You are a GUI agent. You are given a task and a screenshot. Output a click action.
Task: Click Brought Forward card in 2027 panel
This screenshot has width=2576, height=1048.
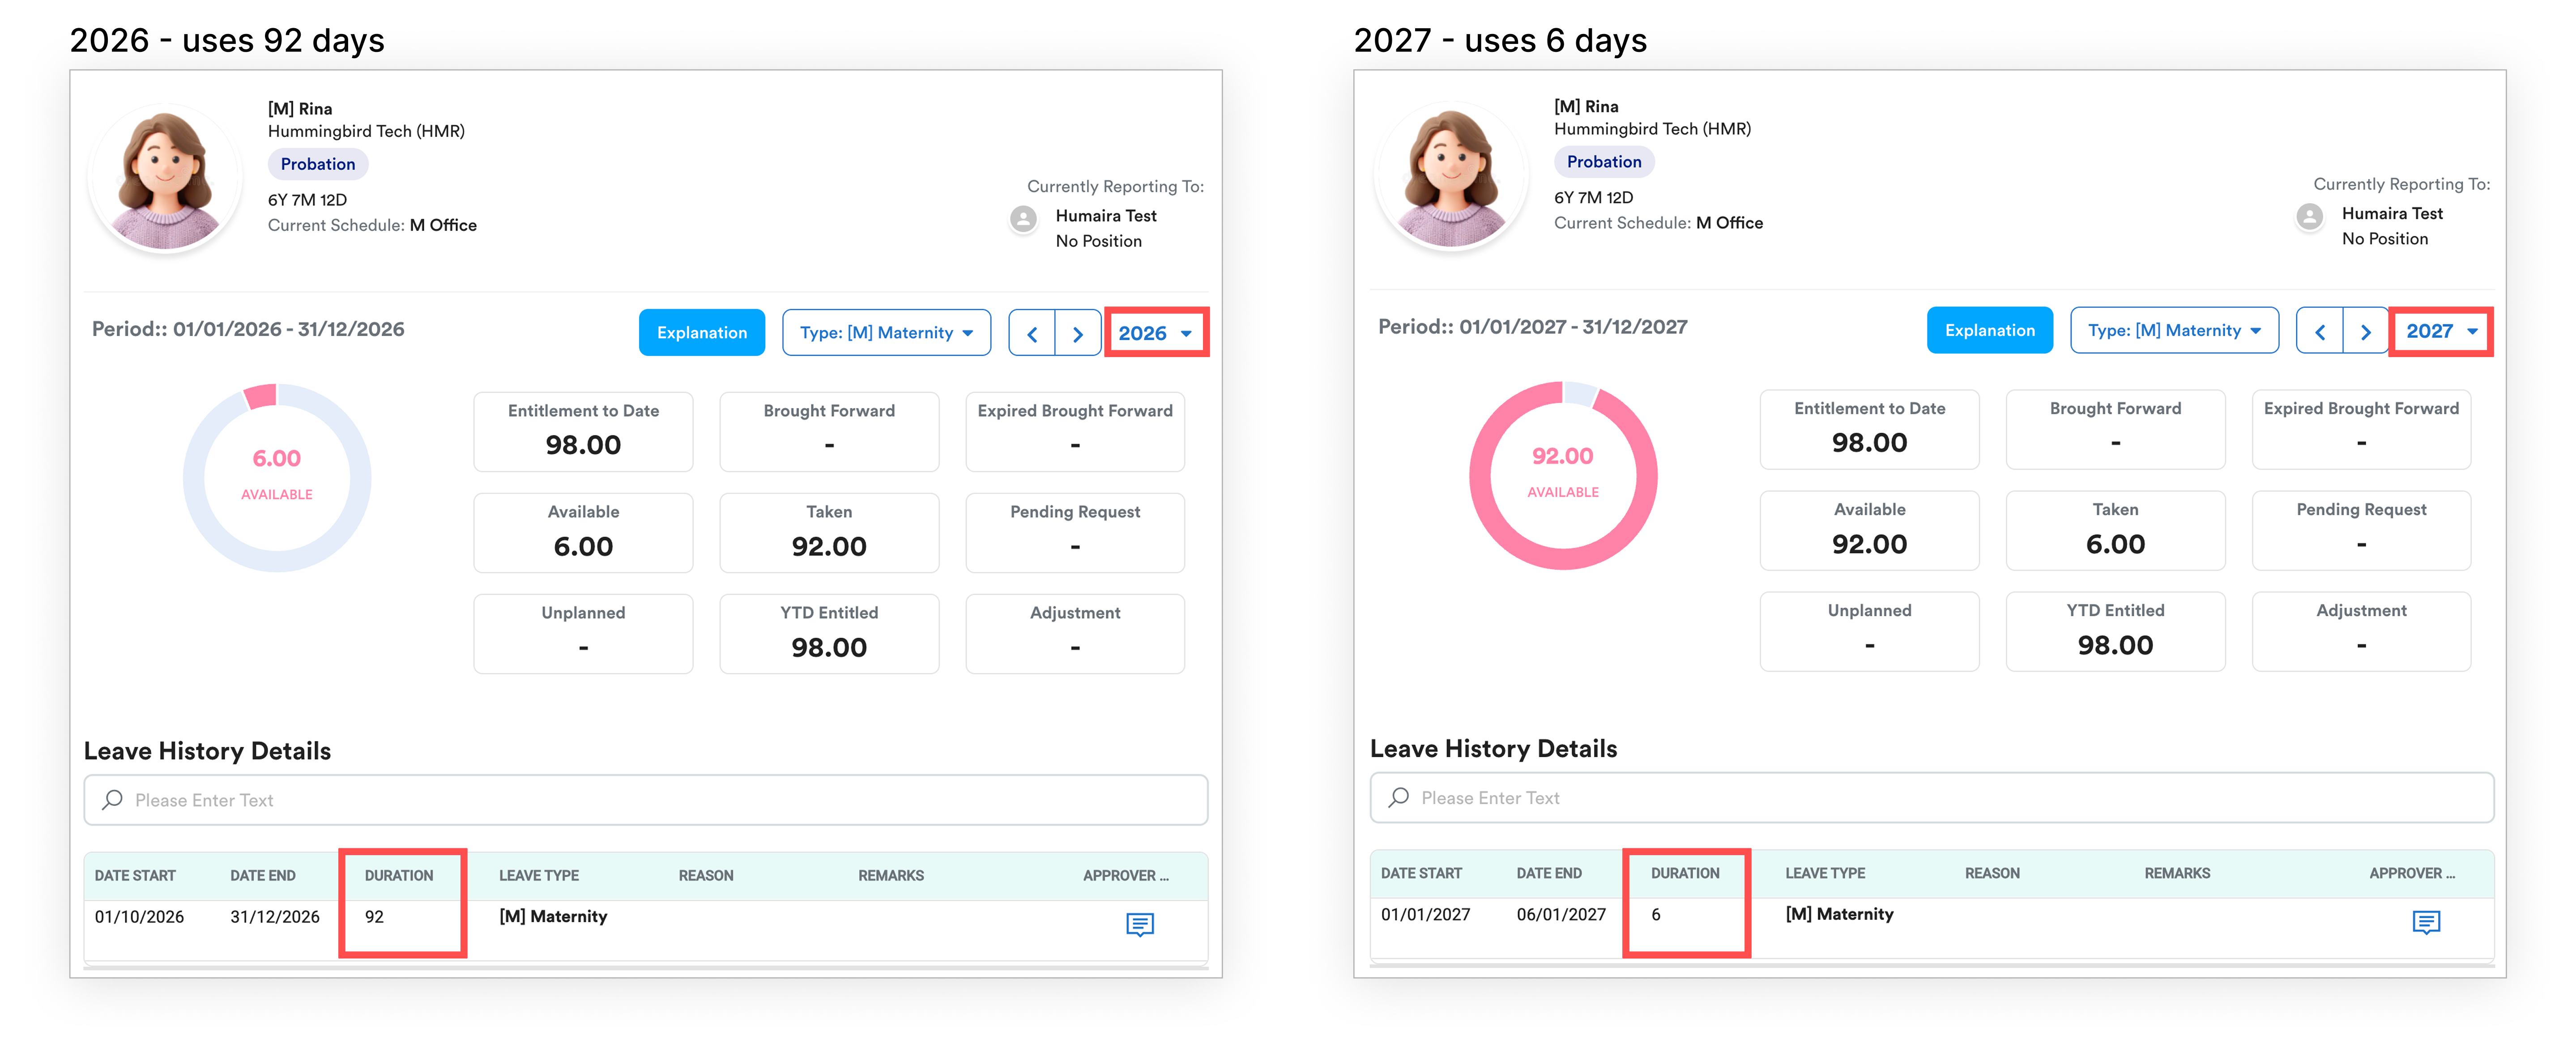[x=2115, y=430]
